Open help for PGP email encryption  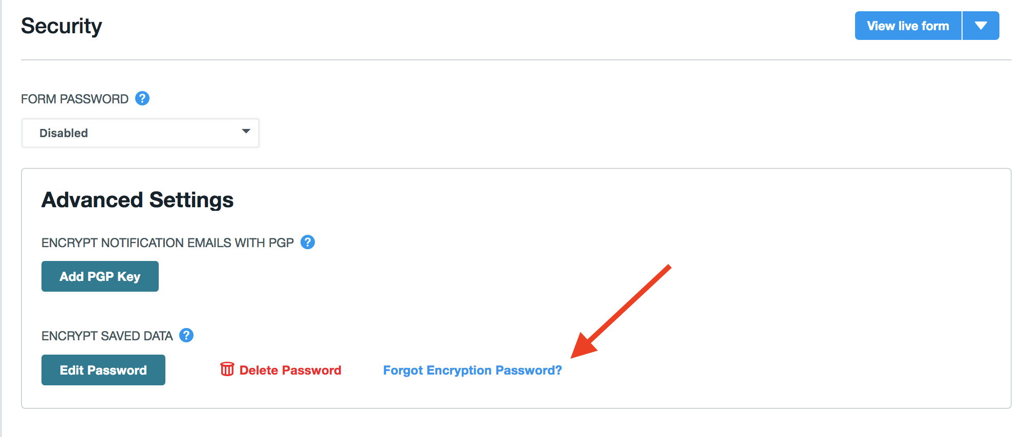coord(308,242)
